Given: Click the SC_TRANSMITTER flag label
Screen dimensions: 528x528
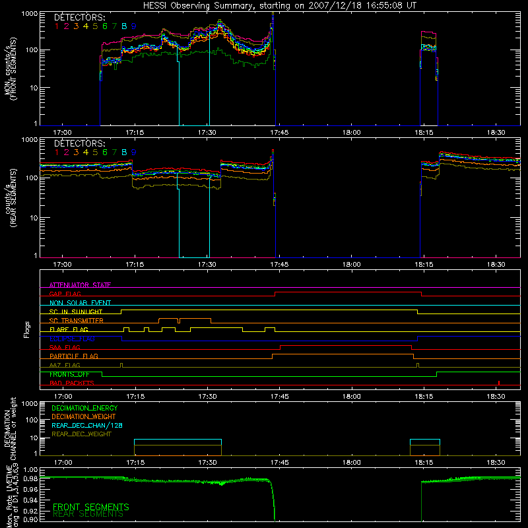Looking at the screenshot, I should point(77,321).
